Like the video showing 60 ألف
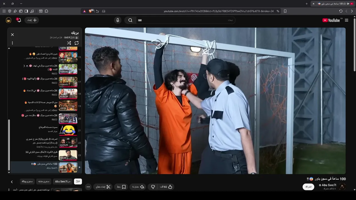The width and height of the screenshot is (356, 200). tap(166, 187)
